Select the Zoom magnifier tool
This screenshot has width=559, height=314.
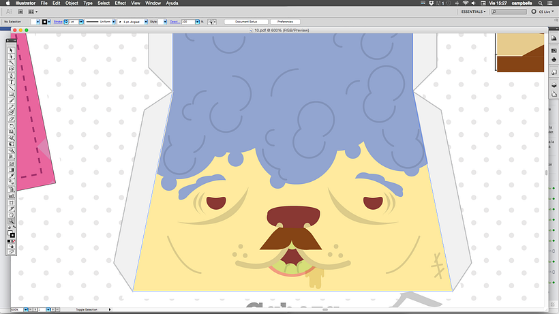pyautogui.click(x=11, y=221)
